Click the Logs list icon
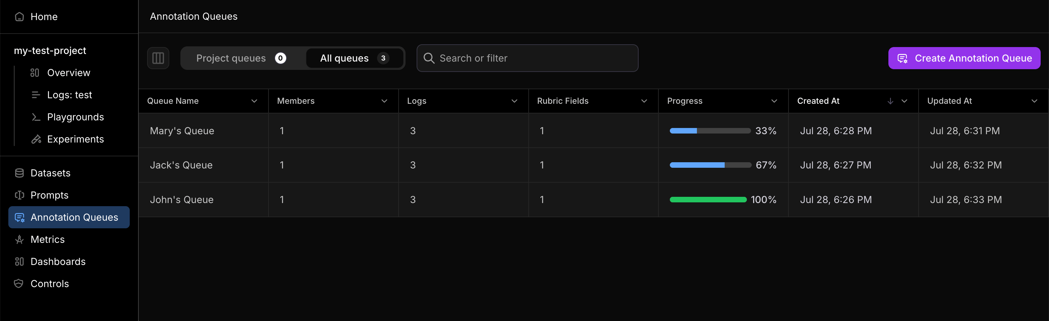 pyautogui.click(x=36, y=95)
